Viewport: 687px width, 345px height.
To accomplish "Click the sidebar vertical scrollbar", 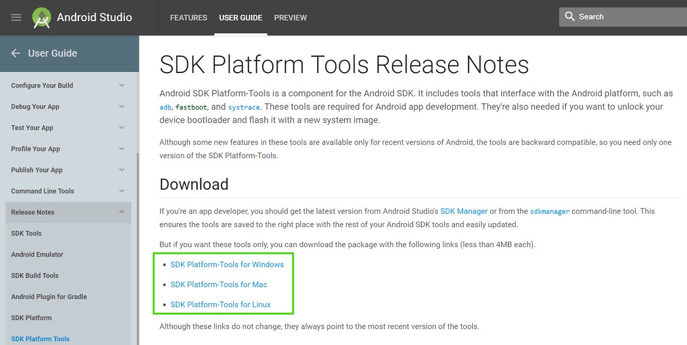I will (138, 249).
